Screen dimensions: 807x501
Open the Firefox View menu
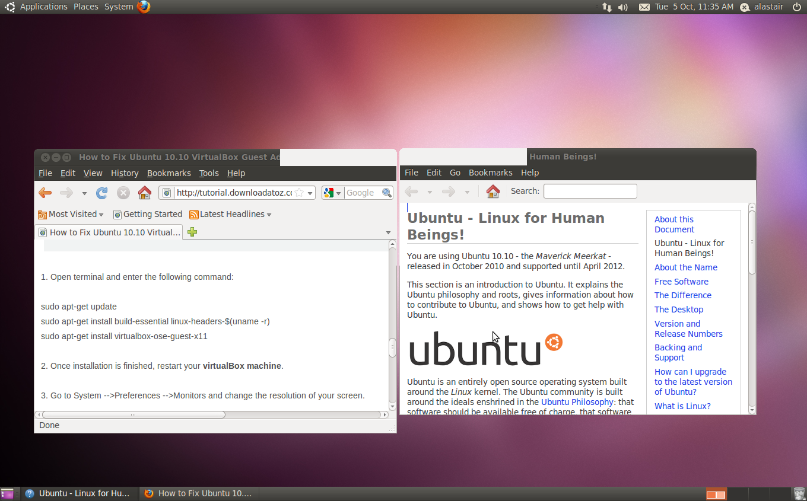[93, 173]
